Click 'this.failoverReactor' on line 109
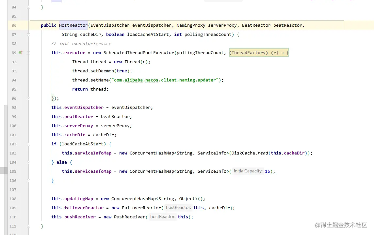 [77, 208]
